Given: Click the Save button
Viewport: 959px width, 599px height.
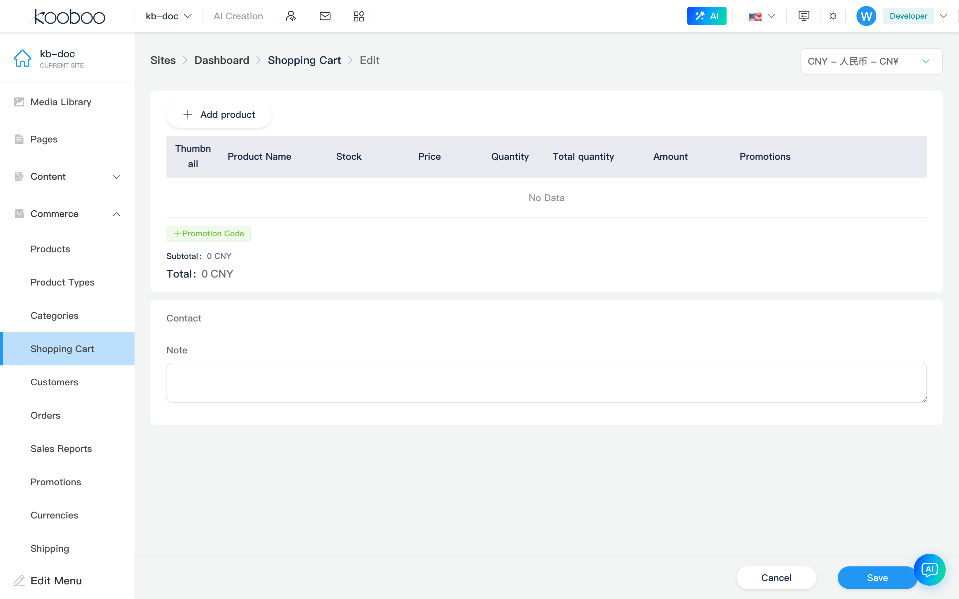Looking at the screenshot, I should 877,578.
